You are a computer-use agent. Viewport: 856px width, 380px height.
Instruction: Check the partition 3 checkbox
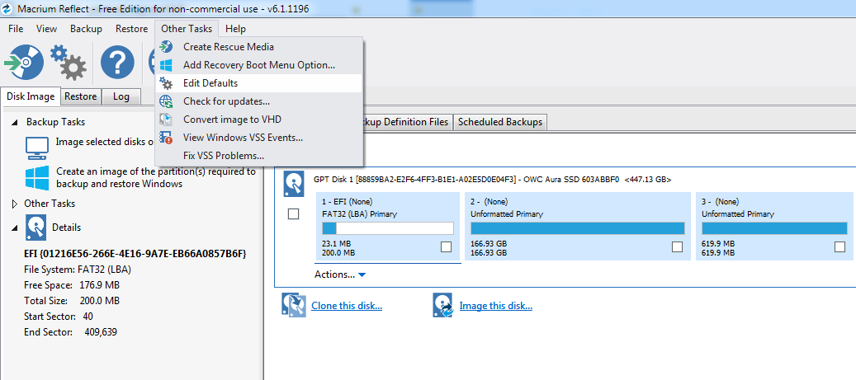839,246
